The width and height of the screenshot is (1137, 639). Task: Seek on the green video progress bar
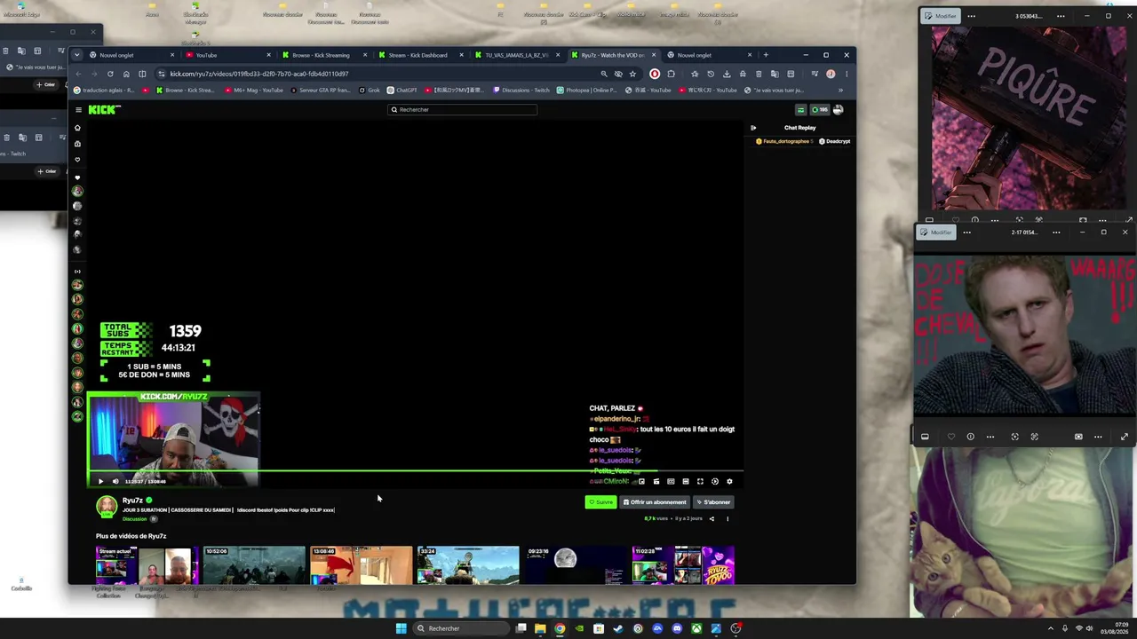click(x=415, y=471)
